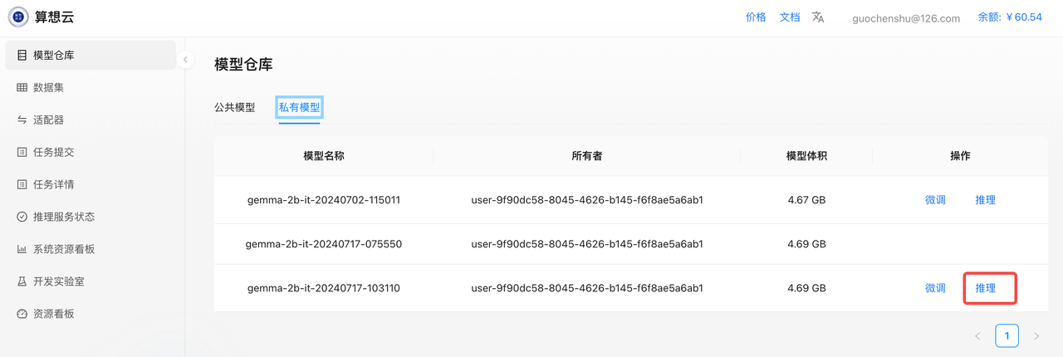The width and height of the screenshot is (1063, 357).
Task: Click the 任务提交 icon in sidebar
Action: click(x=22, y=153)
